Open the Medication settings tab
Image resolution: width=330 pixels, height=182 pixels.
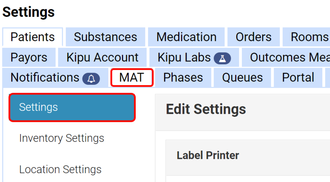pos(186,37)
